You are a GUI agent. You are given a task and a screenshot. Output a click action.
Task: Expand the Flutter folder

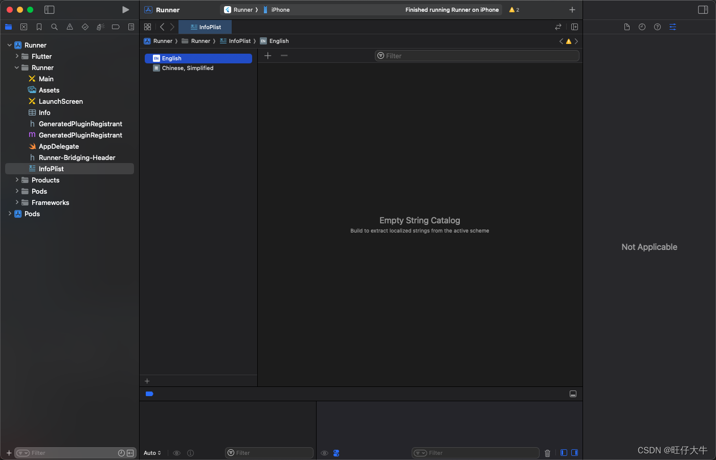(x=17, y=56)
